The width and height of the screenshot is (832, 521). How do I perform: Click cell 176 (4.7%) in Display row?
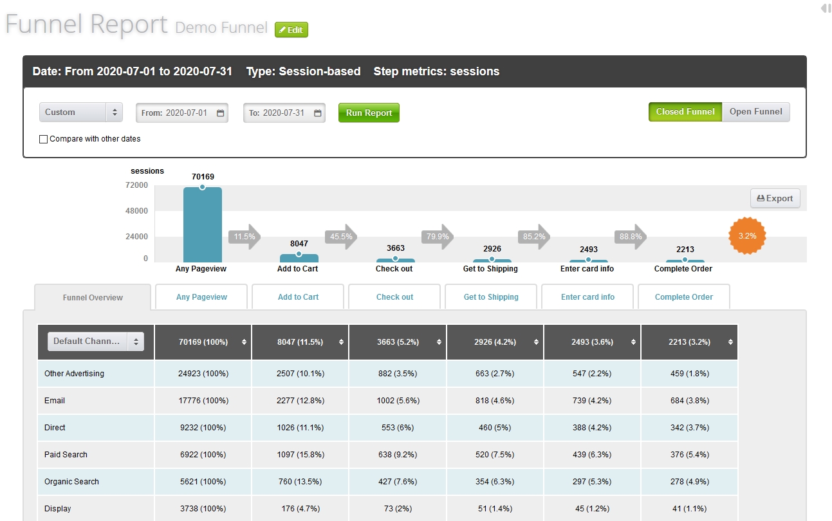300,508
